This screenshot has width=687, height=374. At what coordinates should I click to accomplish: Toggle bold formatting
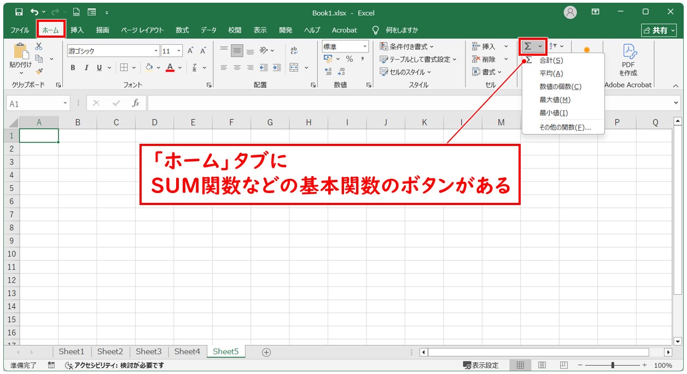(73, 68)
